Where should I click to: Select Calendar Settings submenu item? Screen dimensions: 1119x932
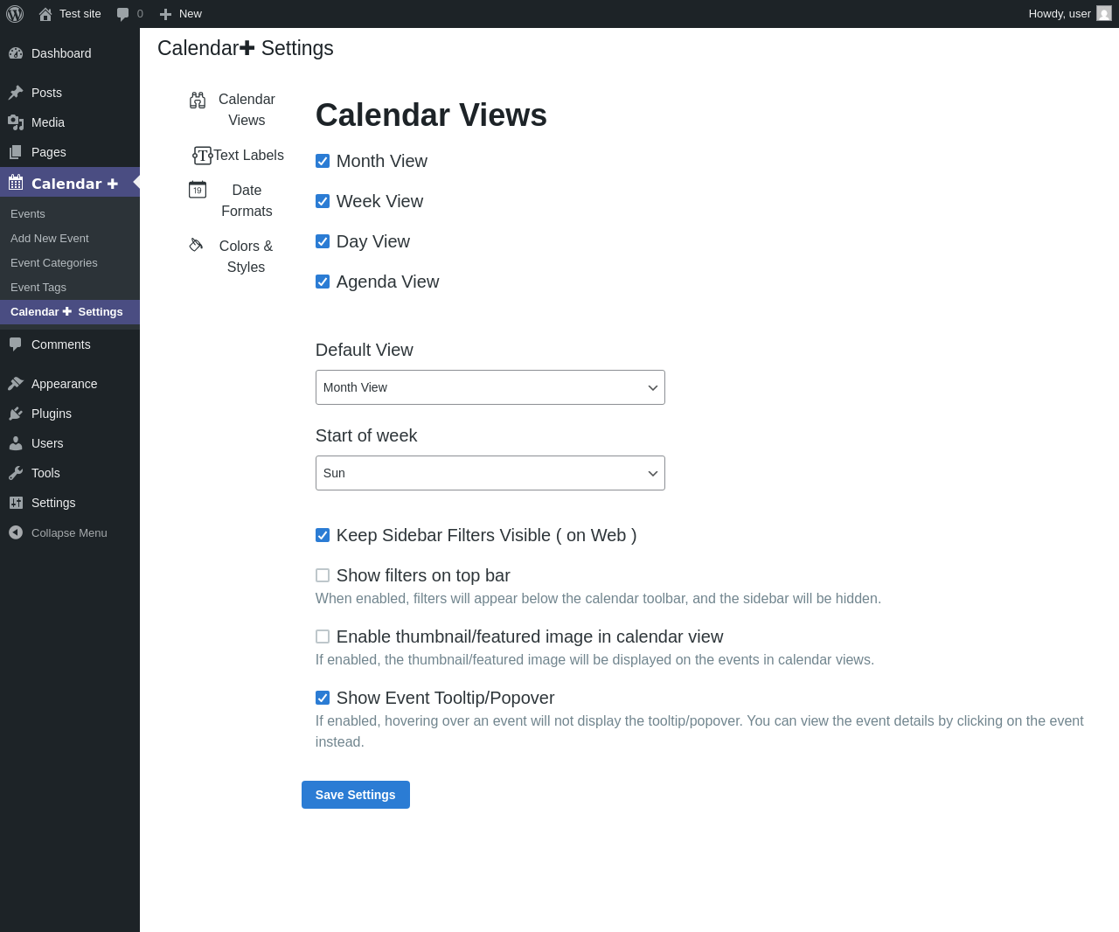coord(70,312)
